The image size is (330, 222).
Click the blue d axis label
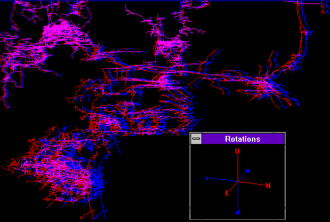(x=238, y=212)
